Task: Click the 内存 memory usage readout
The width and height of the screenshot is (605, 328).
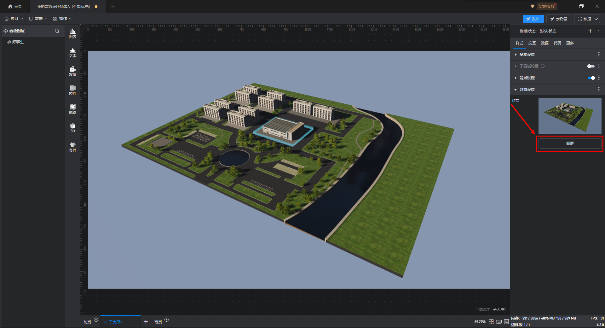Action: [x=544, y=318]
